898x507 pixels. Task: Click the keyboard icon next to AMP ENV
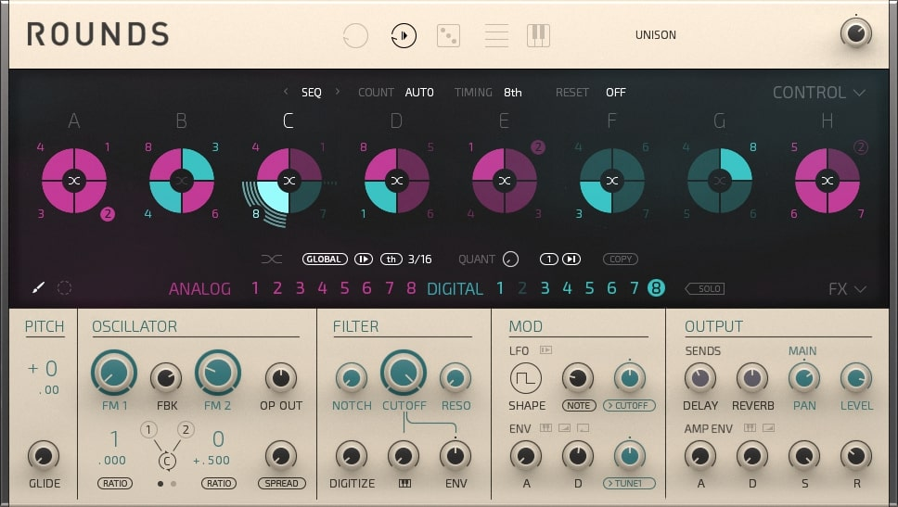pyautogui.click(x=750, y=427)
